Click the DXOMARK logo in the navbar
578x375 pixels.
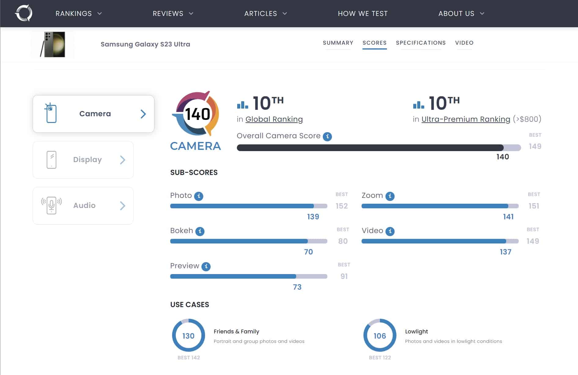24,13
